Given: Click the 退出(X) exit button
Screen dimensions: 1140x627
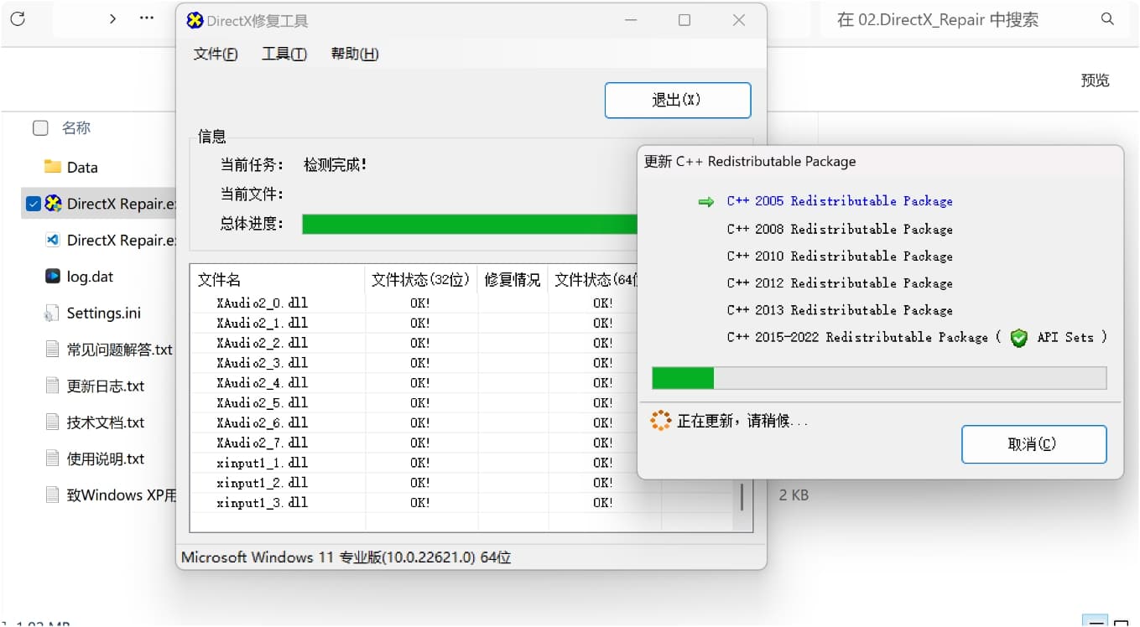Looking at the screenshot, I should (677, 100).
